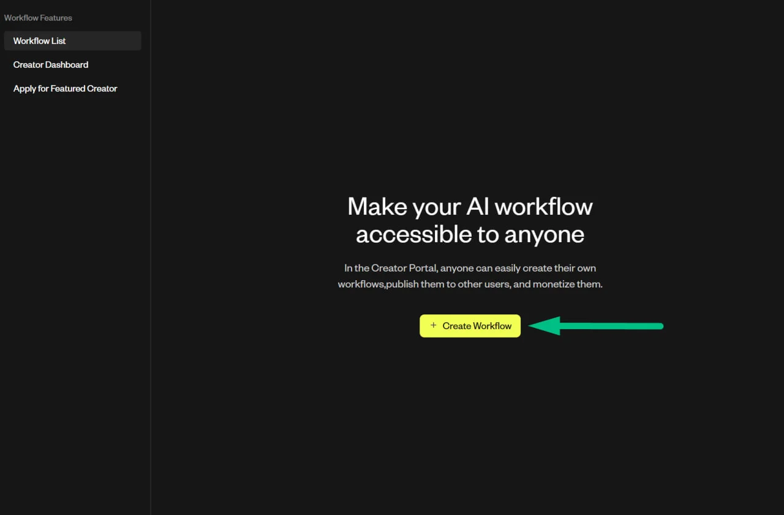Click the "Make your AI workflow" heading line
The image size is (784, 515).
[x=470, y=207]
